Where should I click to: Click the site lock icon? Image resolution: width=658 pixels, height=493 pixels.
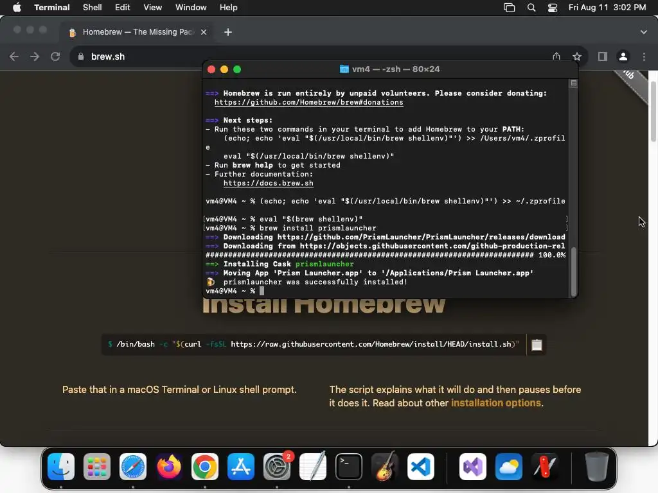click(81, 56)
